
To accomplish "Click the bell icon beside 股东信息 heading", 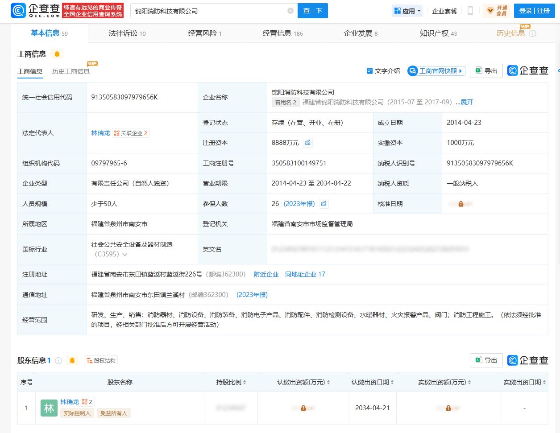I will (x=72, y=360).
